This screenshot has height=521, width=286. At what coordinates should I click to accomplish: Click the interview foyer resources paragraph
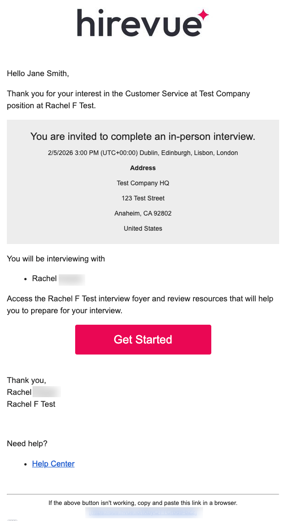click(x=140, y=305)
